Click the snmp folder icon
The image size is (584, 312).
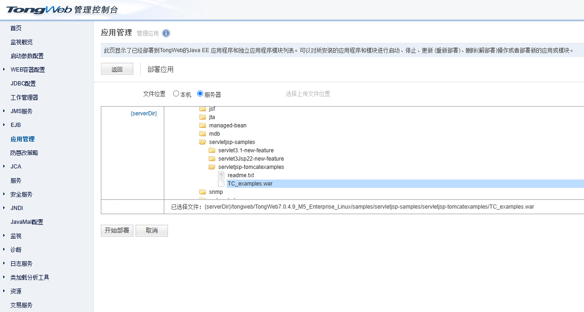[203, 192]
